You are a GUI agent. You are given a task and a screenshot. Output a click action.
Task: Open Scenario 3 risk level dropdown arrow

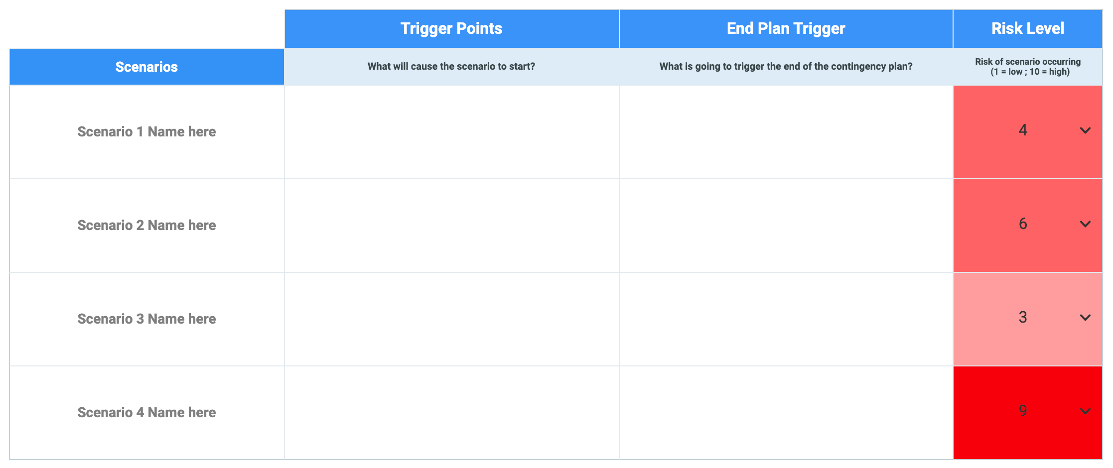click(x=1085, y=318)
